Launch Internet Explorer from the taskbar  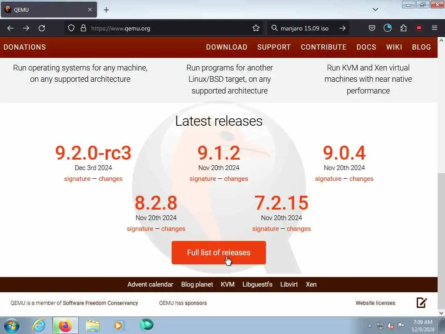tap(39, 325)
